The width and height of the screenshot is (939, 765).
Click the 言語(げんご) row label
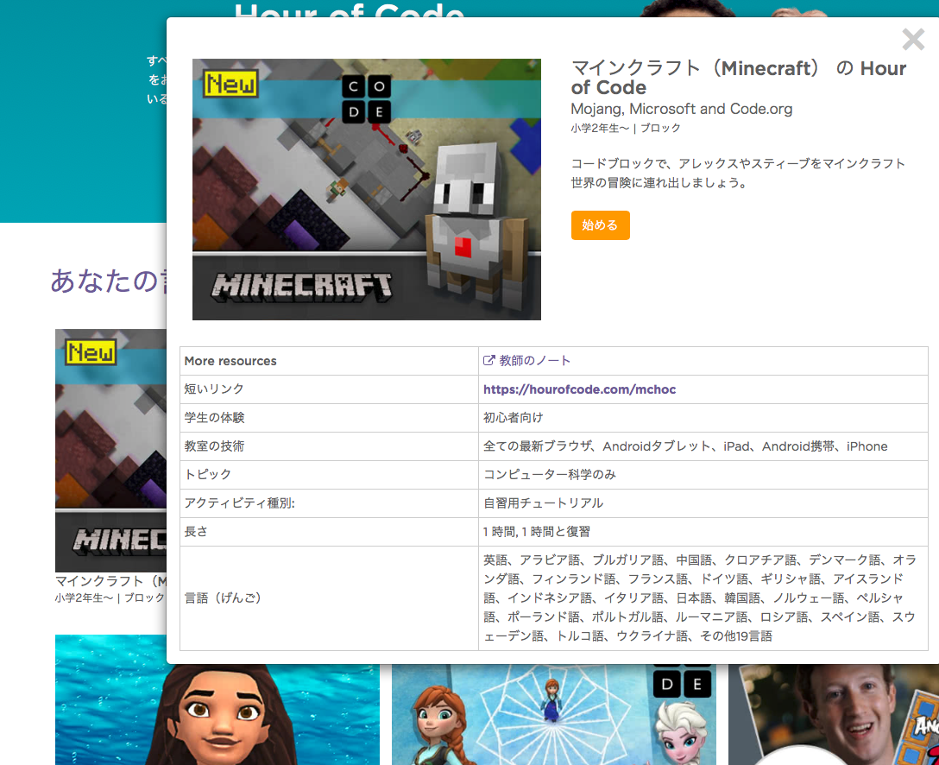pyautogui.click(x=223, y=597)
